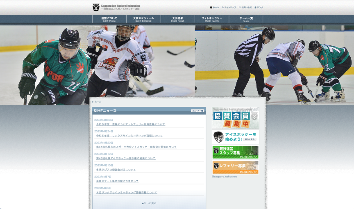Viewport: 354px width, 209px height.
Task: Click the リンク header link
Action: 259,7
